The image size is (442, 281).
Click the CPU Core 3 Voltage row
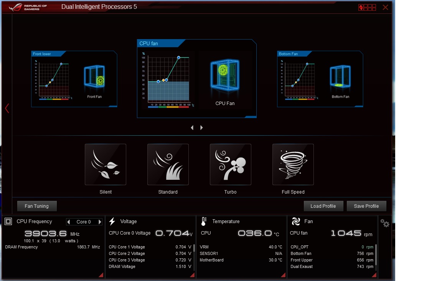pyautogui.click(x=150, y=260)
